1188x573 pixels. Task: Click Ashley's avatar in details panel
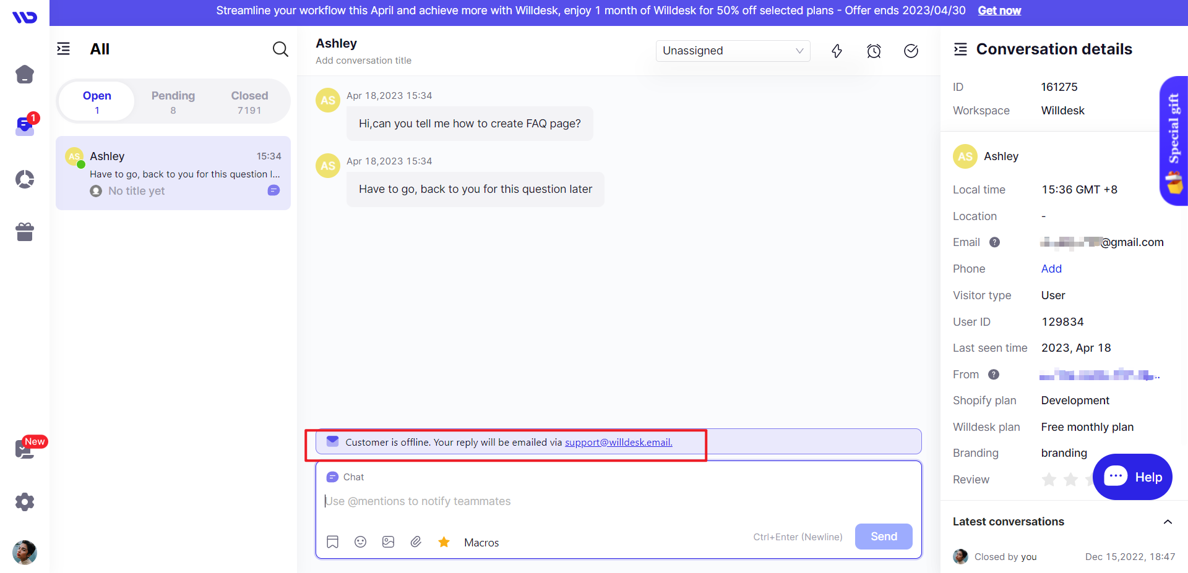(965, 156)
